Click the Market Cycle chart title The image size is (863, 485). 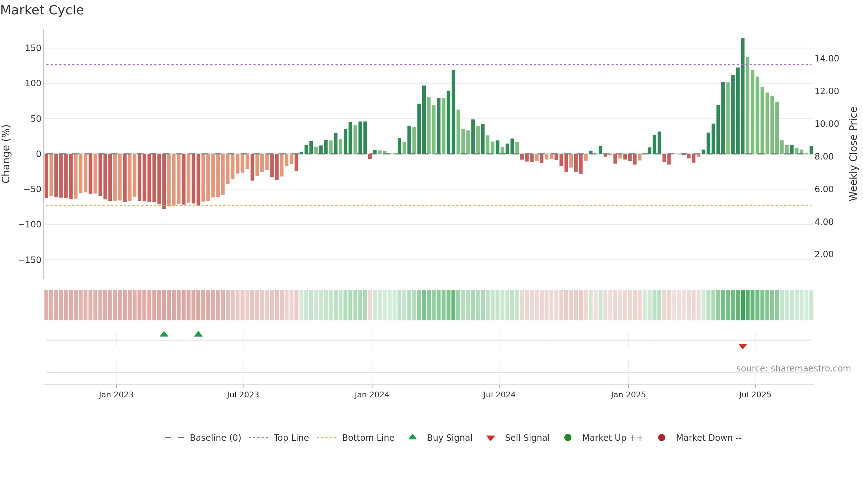click(x=42, y=10)
